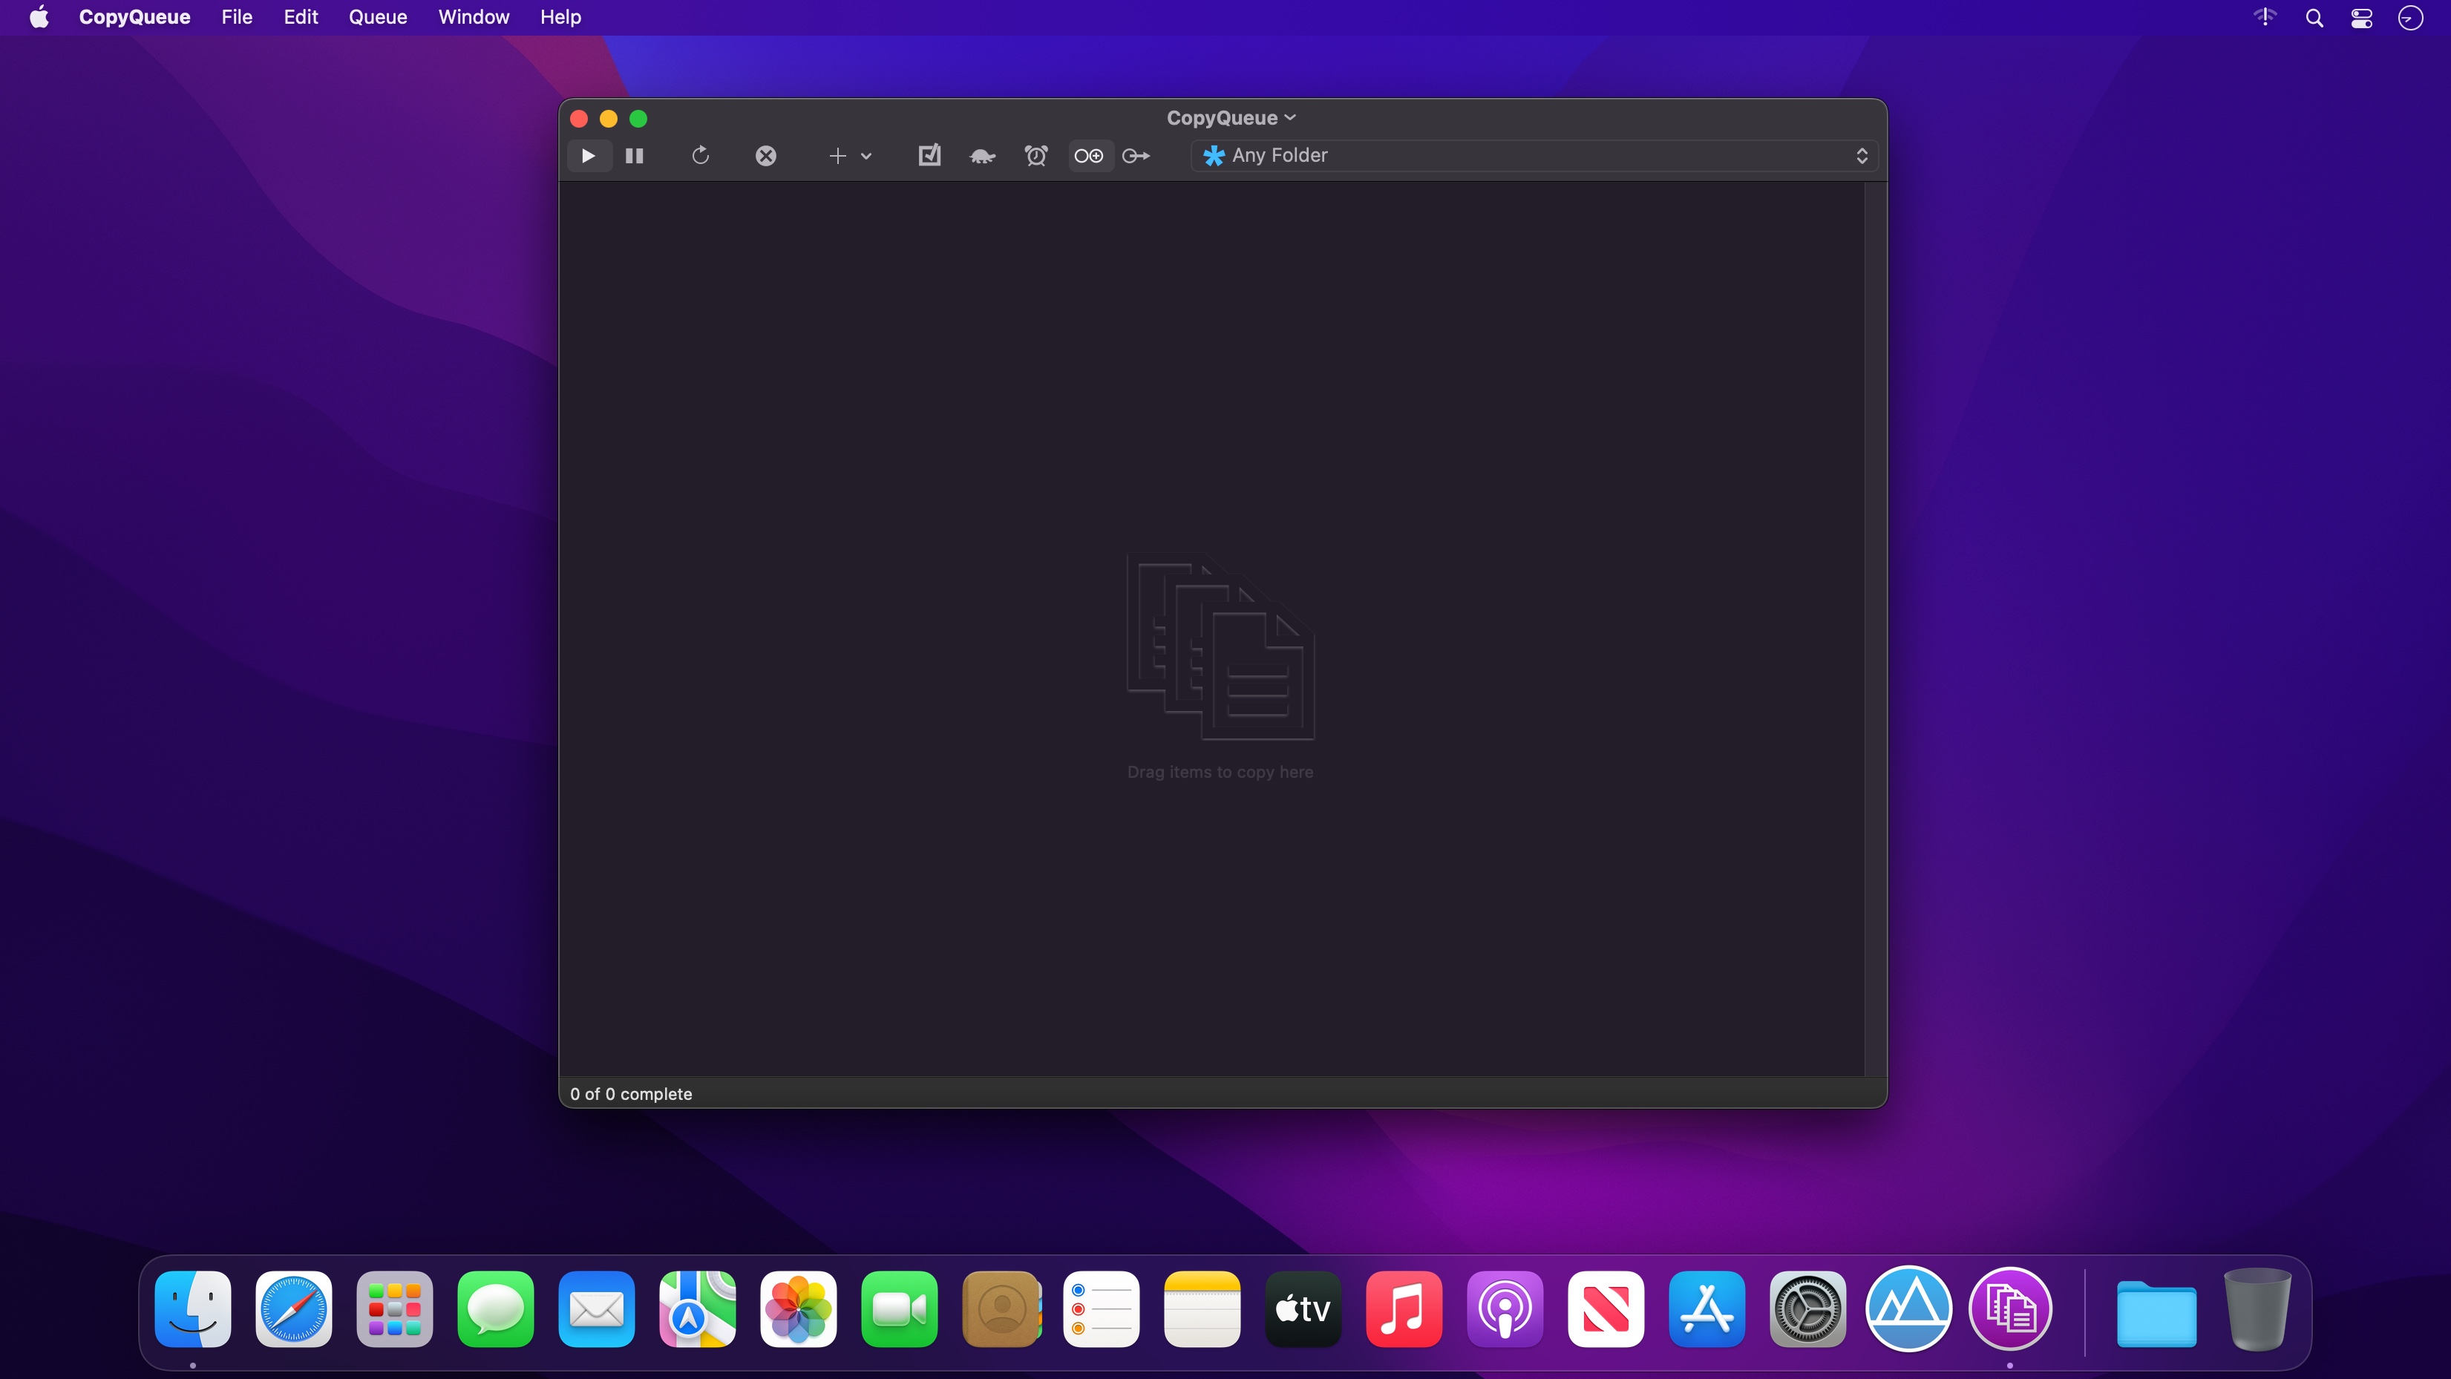Open Podcasts from the Dock

(1505, 1309)
